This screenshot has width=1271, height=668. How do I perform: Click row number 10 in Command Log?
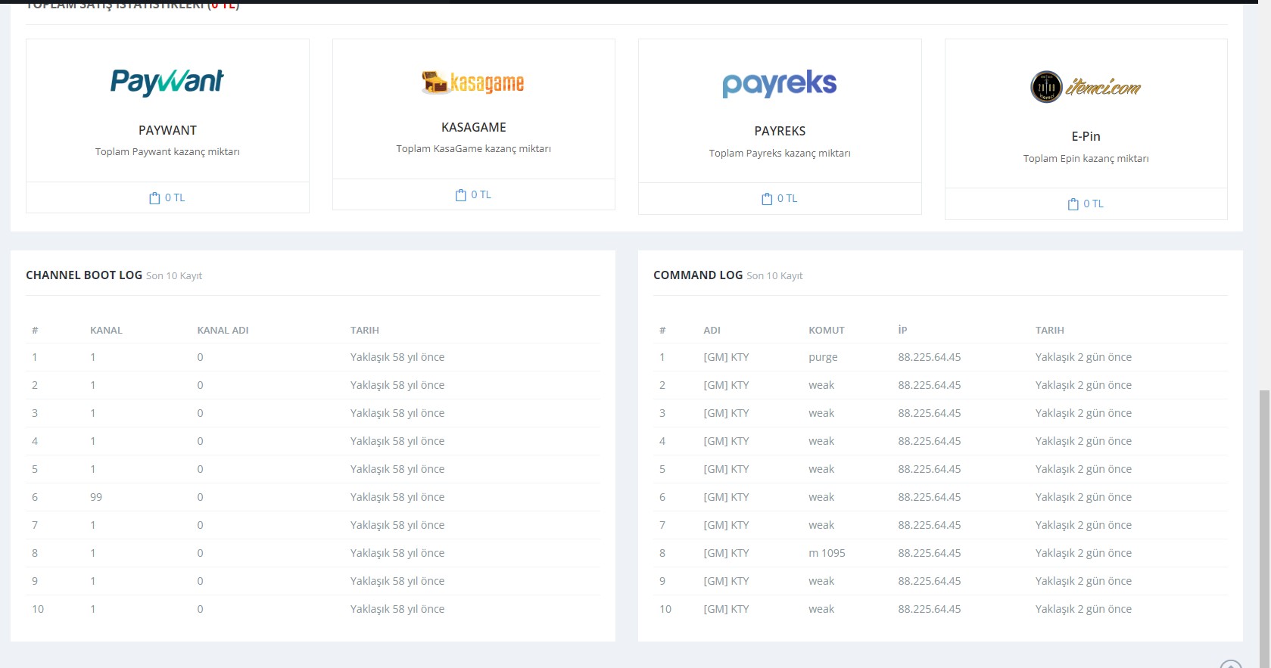(x=665, y=610)
